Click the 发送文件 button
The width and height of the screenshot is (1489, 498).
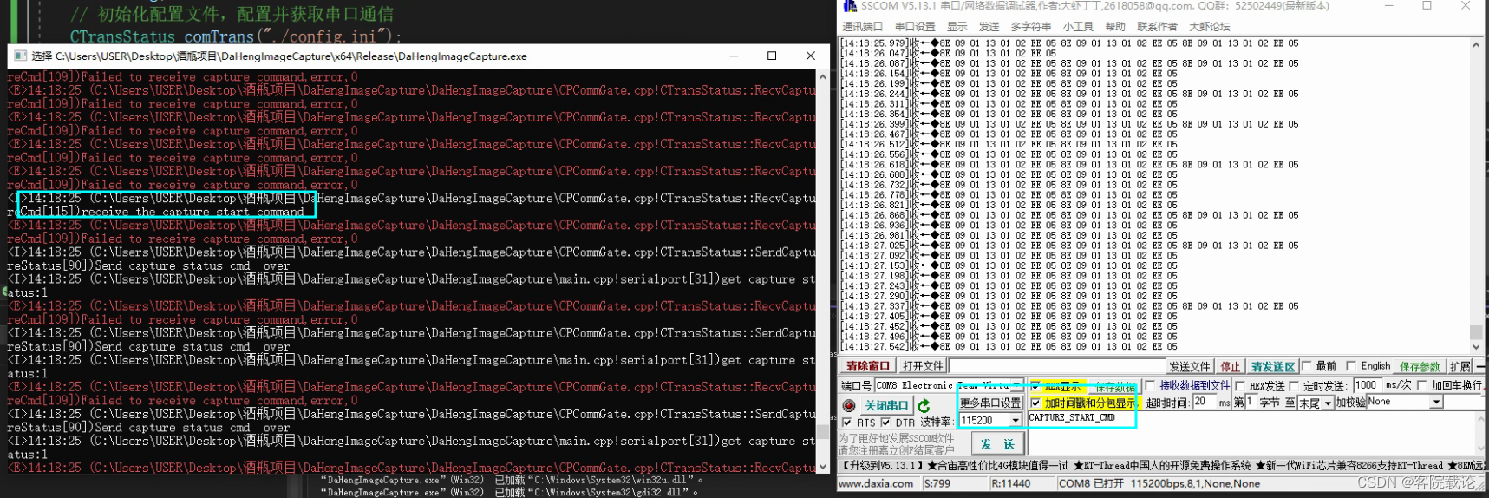click(1190, 366)
